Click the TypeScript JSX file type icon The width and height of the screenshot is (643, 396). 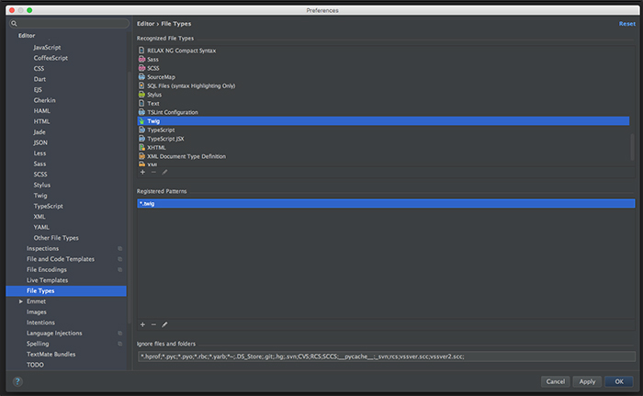point(141,139)
